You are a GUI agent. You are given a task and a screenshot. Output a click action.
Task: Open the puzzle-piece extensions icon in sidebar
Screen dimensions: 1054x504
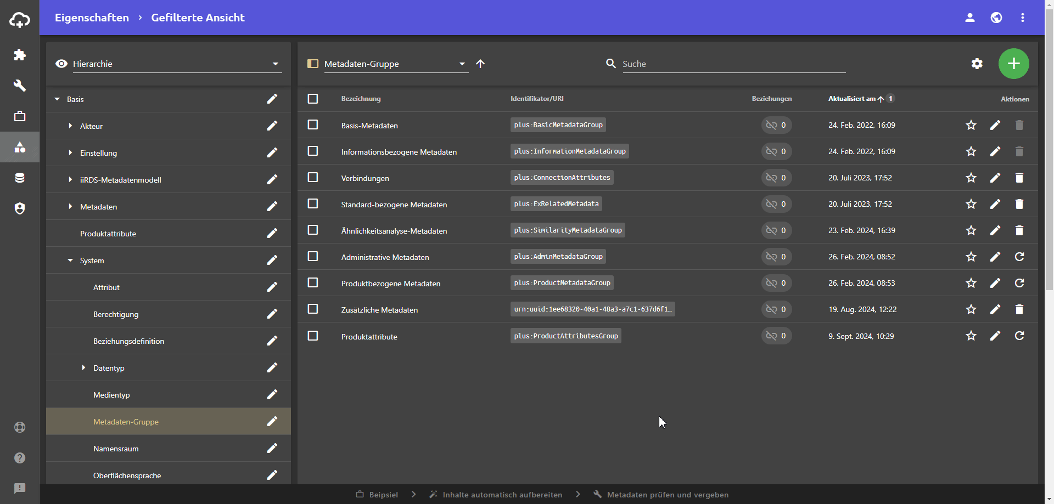(20, 55)
